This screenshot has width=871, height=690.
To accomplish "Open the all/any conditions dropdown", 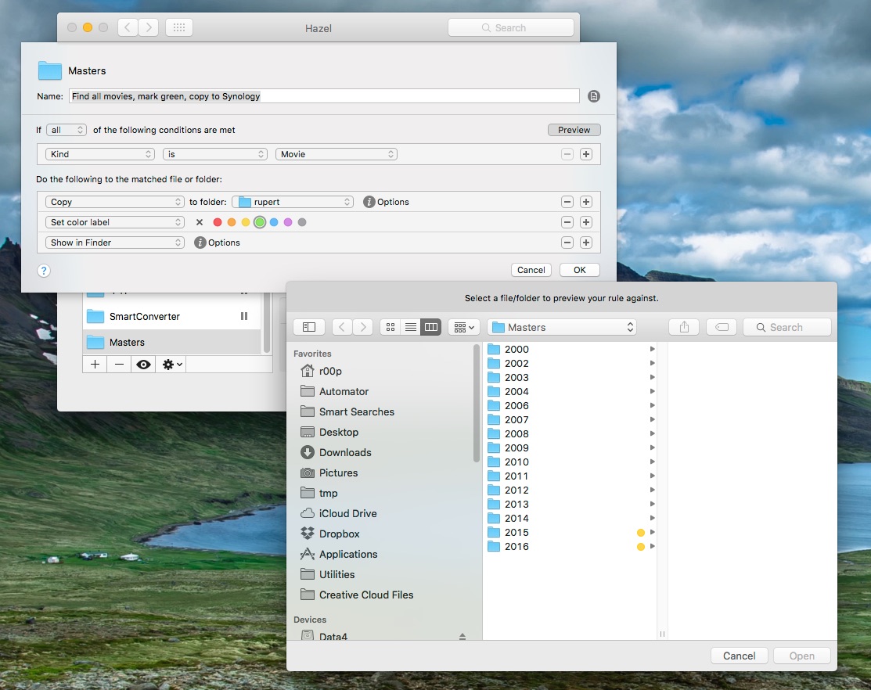I will 67,130.
